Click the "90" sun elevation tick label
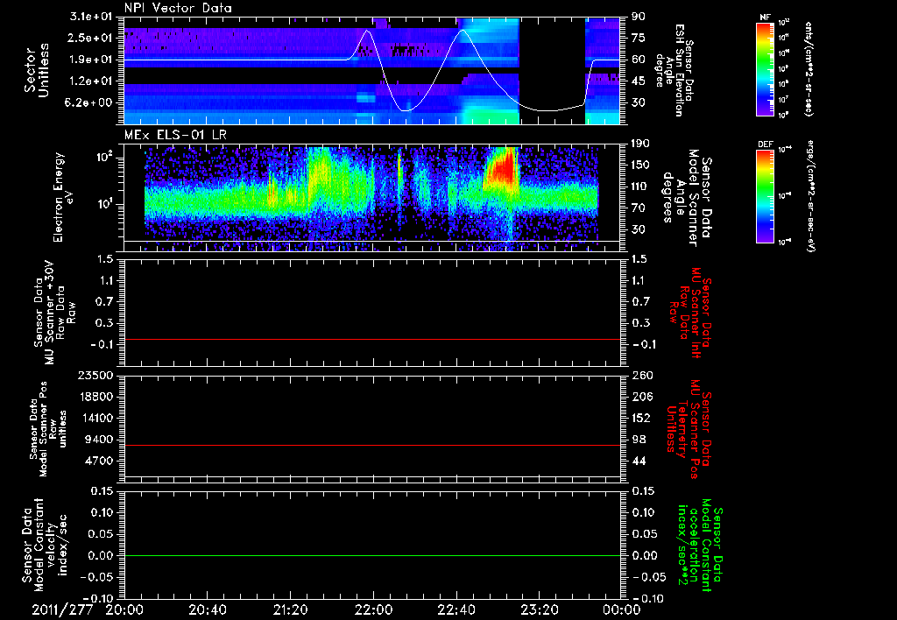897x620 pixels. coord(638,17)
